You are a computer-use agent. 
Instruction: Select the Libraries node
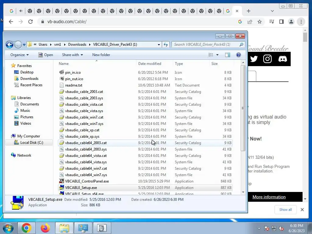(x=24, y=98)
